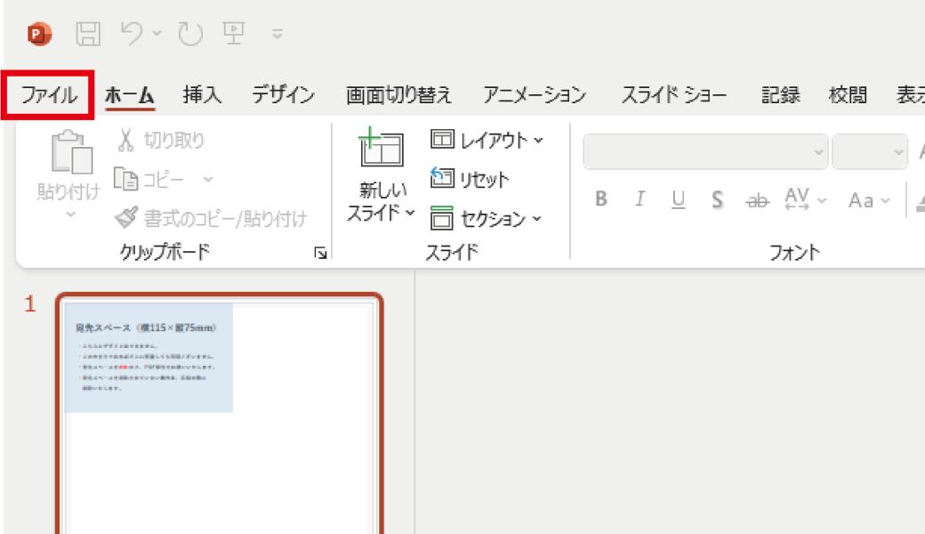Select the Bold formatting icon
The height and width of the screenshot is (534, 925).
point(600,199)
